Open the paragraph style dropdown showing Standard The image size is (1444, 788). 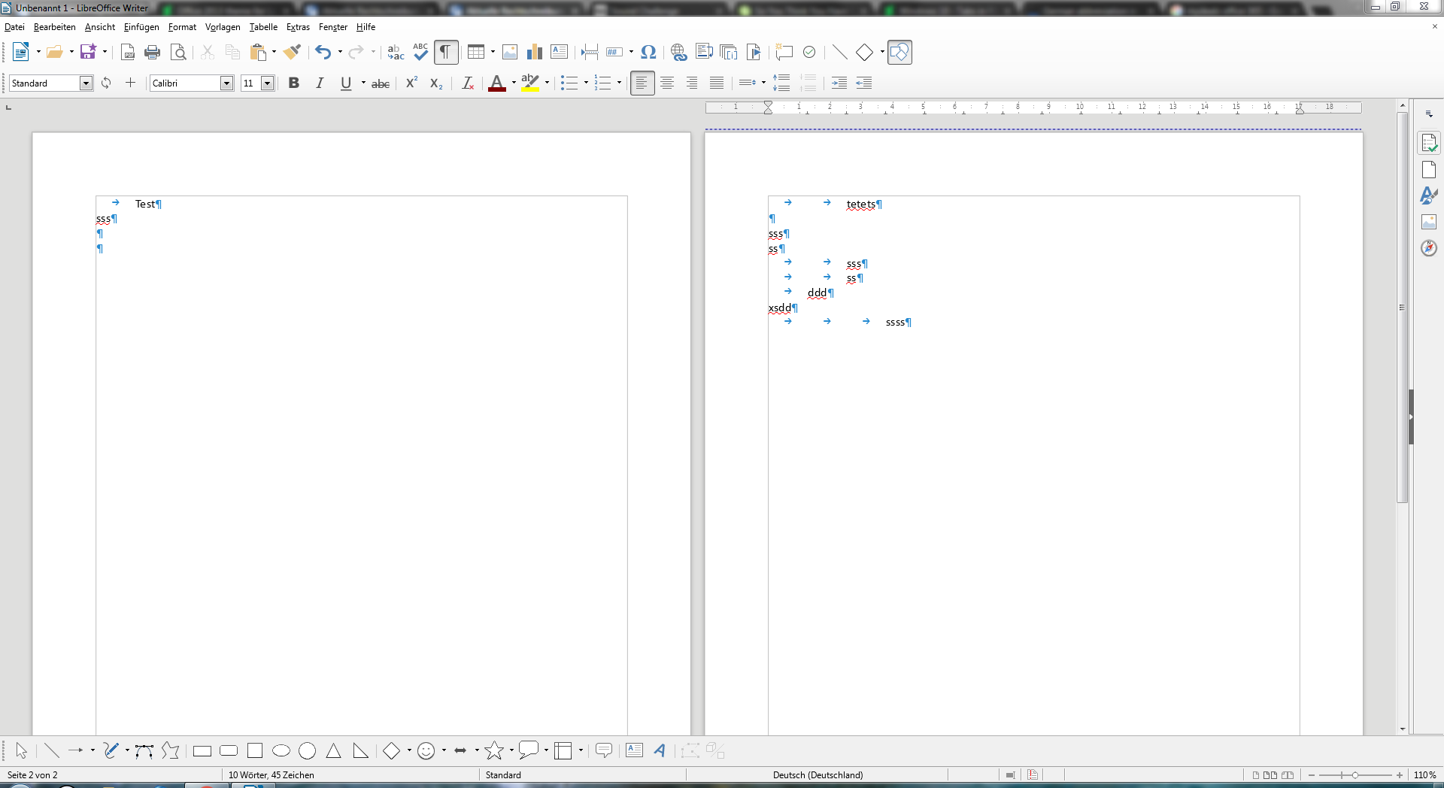coord(86,83)
